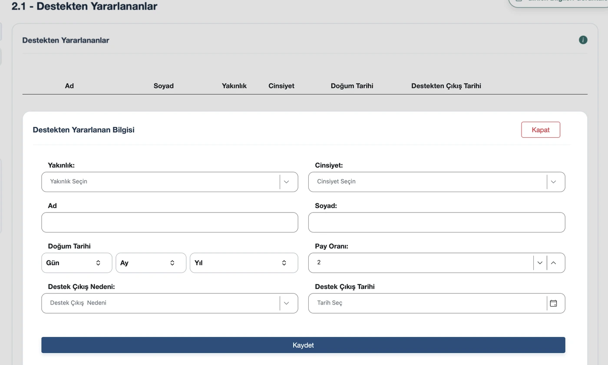Click the Destekten Çıkış Tarihi column header
This screenshot has height=365, width=608.
click(x=446, y=86)
